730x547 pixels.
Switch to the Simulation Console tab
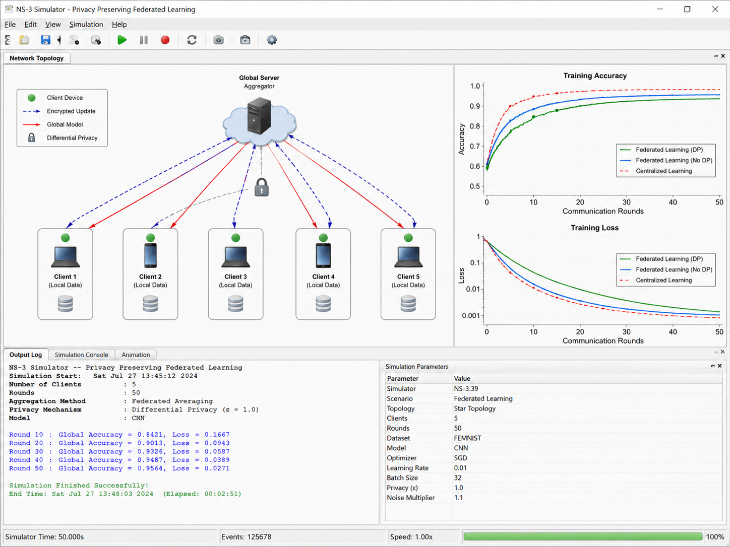[x=81, y=355]
